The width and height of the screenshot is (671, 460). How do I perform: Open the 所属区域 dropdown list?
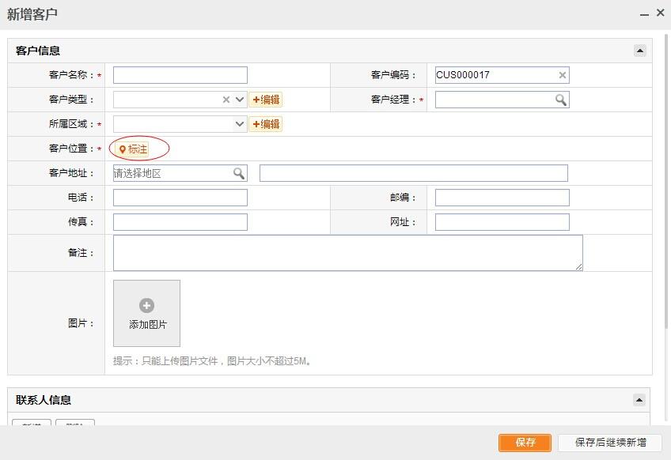coord(241,124)
